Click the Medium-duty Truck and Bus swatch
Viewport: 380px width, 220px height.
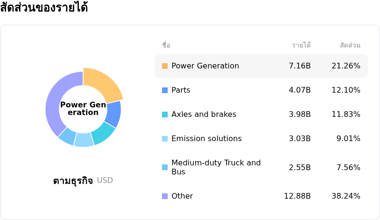tap(165, 167)
